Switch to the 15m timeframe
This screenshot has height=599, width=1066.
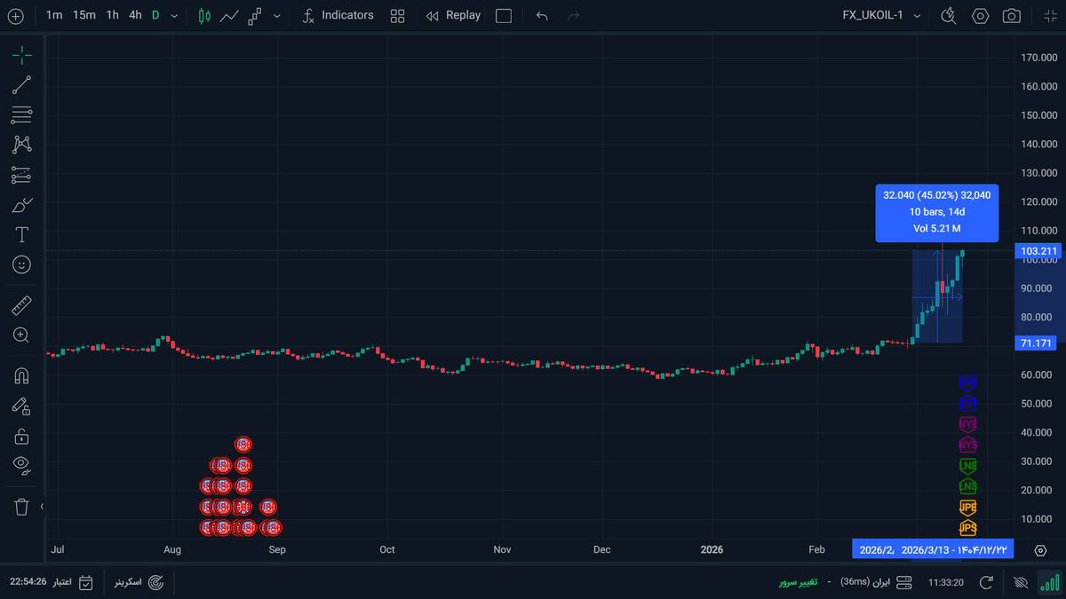[84, 15]
